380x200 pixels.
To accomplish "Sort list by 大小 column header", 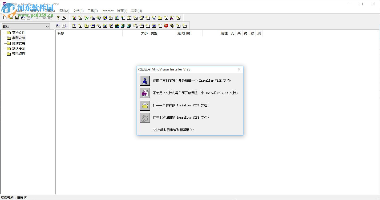I will click(136, 33).
